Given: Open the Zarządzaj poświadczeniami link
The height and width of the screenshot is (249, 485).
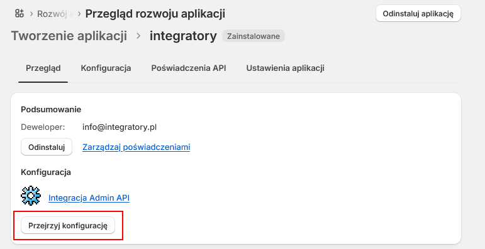Looking at the screenshot, I should (x=136, y=147).
